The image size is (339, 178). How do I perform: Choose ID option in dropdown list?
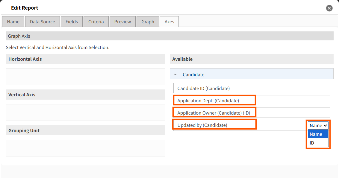[318, 143]
